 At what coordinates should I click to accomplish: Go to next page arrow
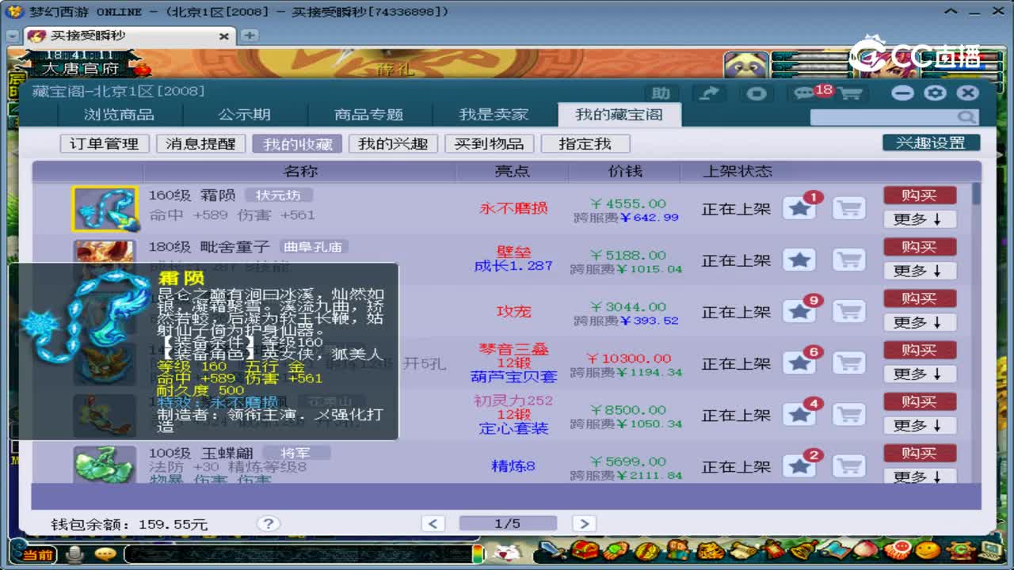pyautogui.click(x=584, y=523)
